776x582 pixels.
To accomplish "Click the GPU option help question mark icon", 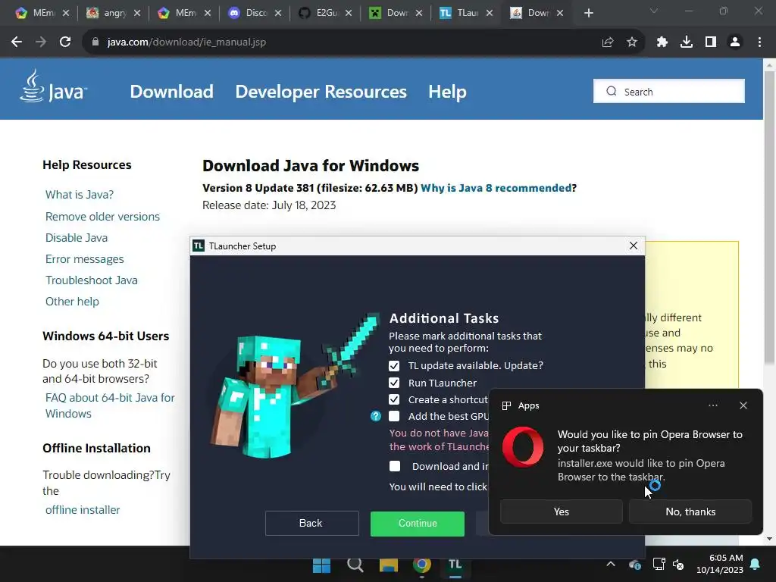I will [x=376, y=416].
